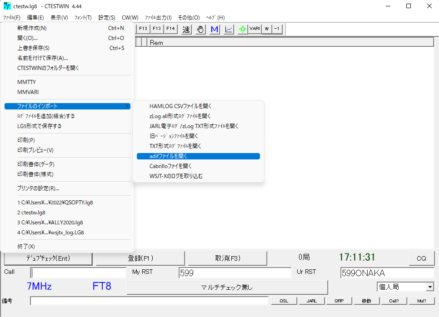
Task: Open the 表示(V) menu
Action: point(59,18)
